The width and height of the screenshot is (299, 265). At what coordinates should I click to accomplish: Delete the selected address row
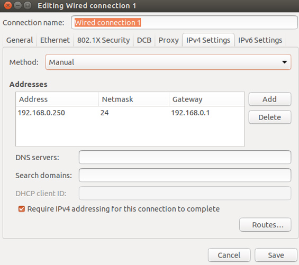click(x=270, y=117)
